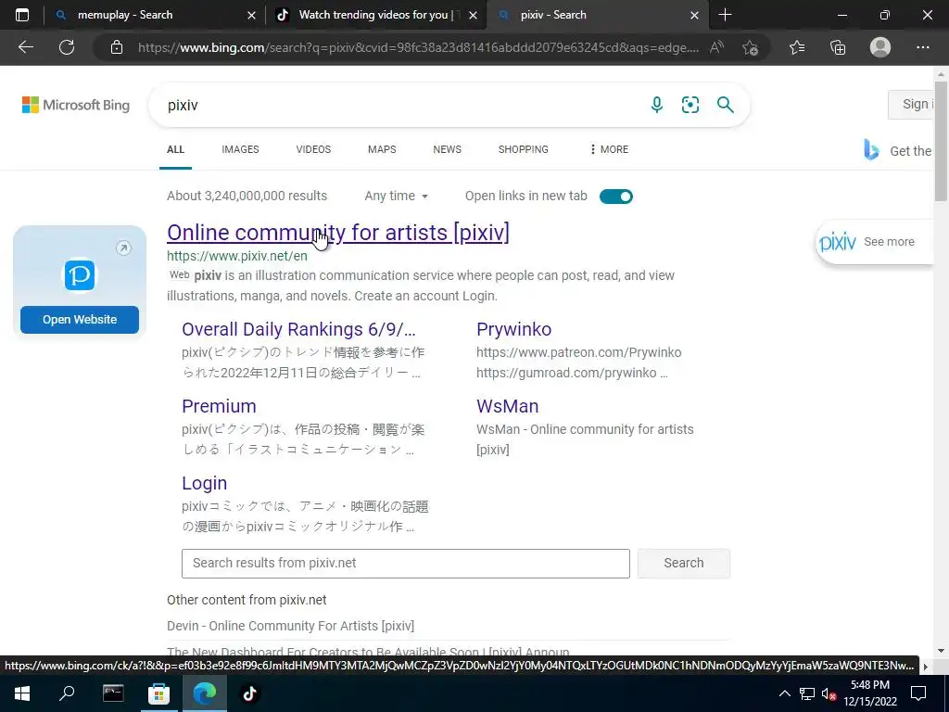Switch to IMAGES tab
The width and height of the screenshot is (949, 712).
coord(240,149)
